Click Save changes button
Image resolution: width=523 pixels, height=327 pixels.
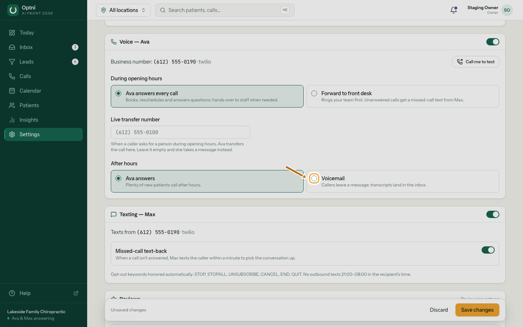(477, 310)
